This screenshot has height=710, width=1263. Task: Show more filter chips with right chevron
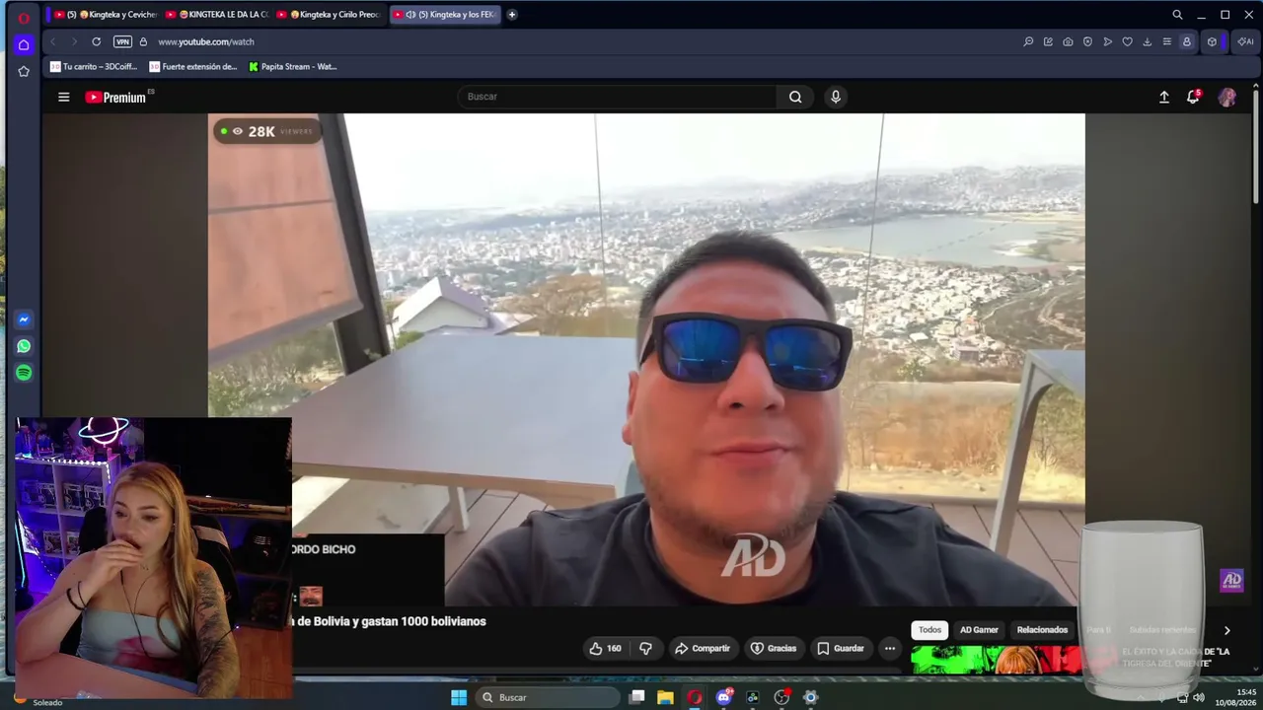point(1226,631)
